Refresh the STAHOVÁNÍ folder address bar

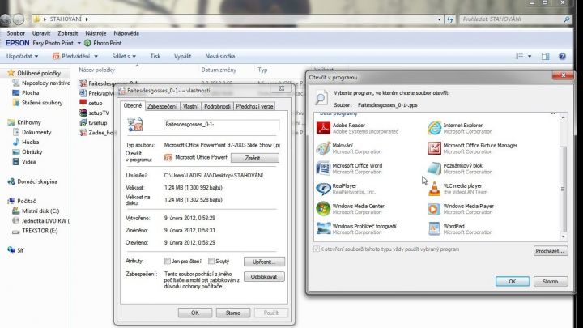(450, 19)
